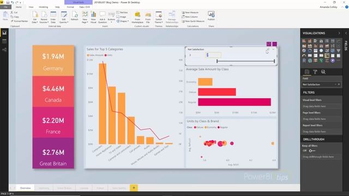Switch to the Data / Drill ribbon tab
The image size is (349, 196).
pos(85,7)
